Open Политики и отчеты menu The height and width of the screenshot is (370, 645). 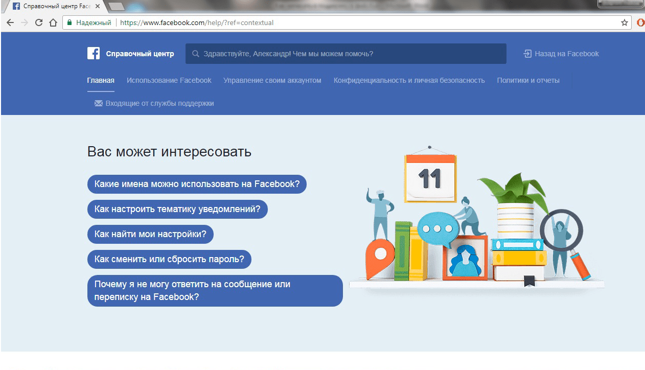pyautogui.click(x=528, y=80)
